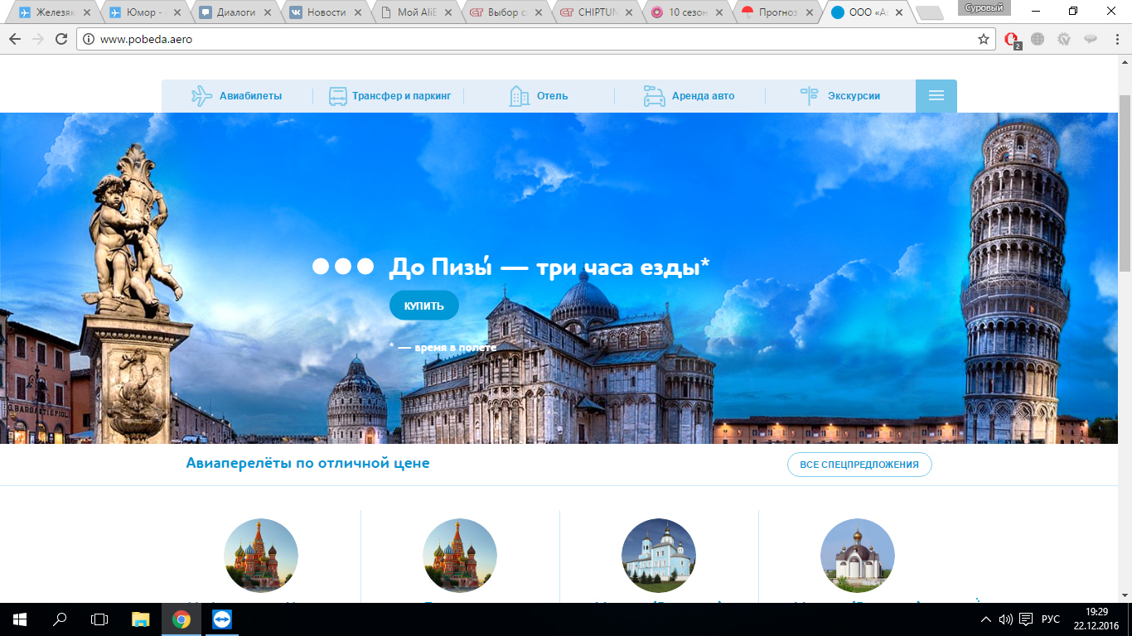The height and width of the screenshot is (636, 1132).
Task: Click the address bar showing www.pobeda.aero
Action: [x=530, y=39]
